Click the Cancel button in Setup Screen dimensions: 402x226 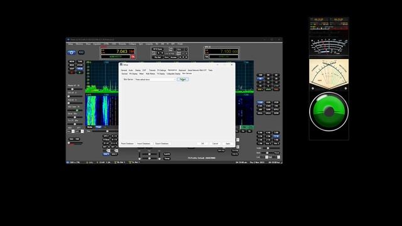point(215,144)
